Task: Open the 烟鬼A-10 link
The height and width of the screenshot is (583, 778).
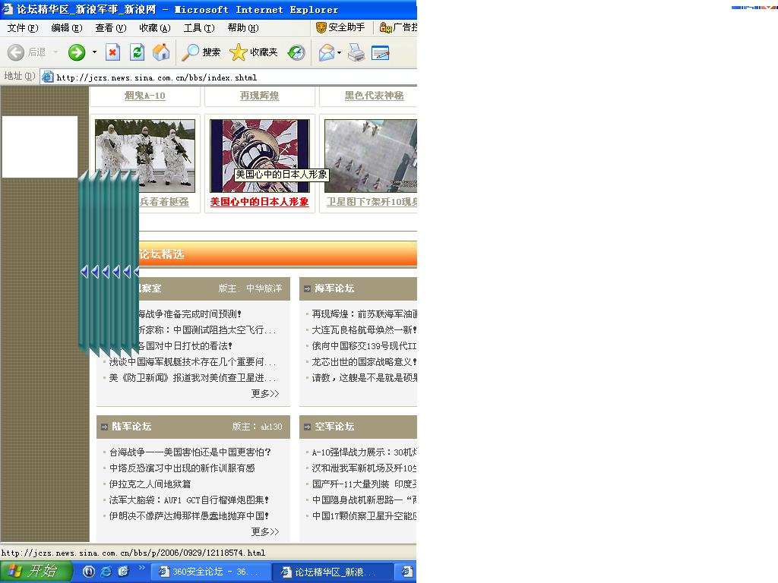Action: click(x=145, y=96)
